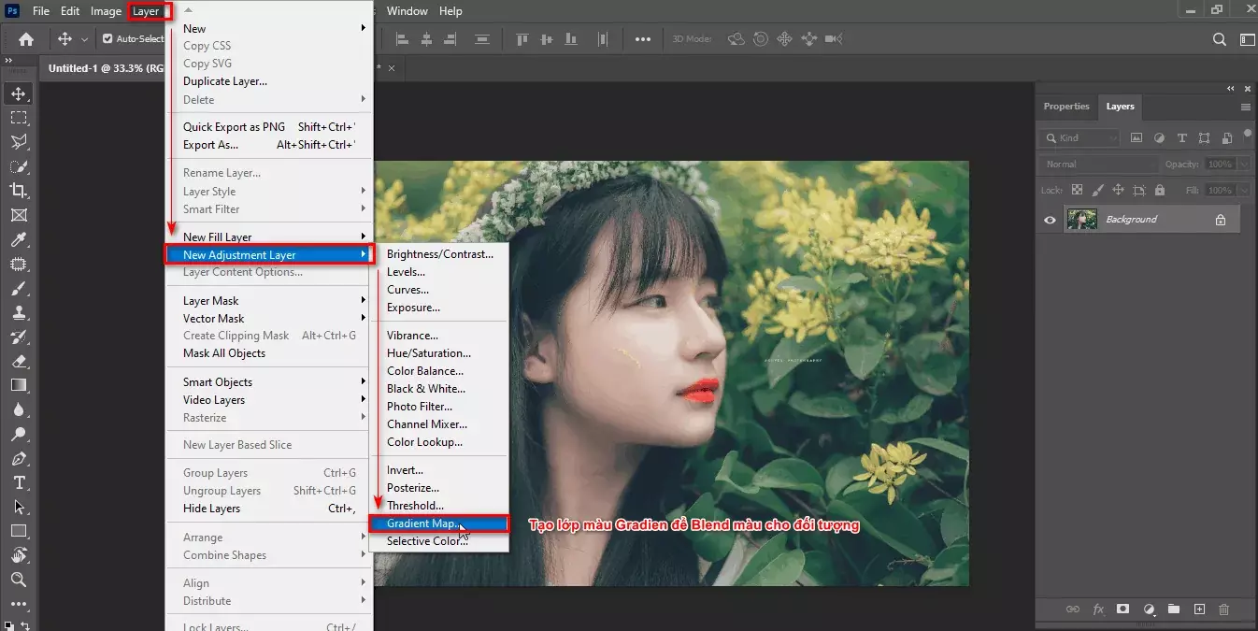The width and height of the screenshot is (1258, 631).
Task: Activate the Zoom tool
Action: (x=19, y=581)
